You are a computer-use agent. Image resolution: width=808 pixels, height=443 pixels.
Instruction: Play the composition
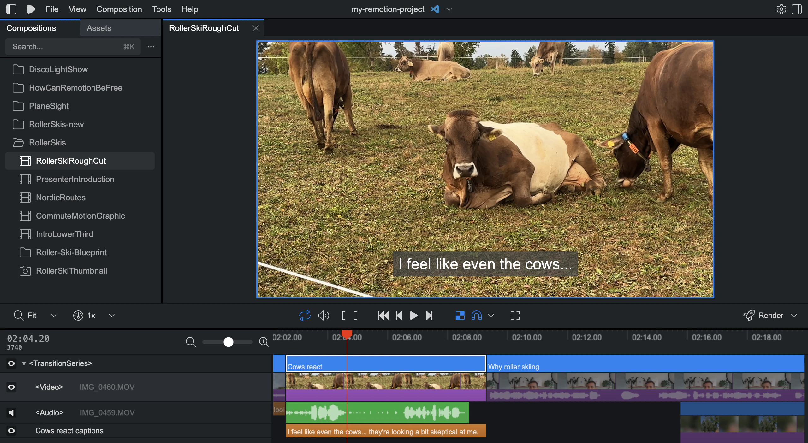pos(414,315)
